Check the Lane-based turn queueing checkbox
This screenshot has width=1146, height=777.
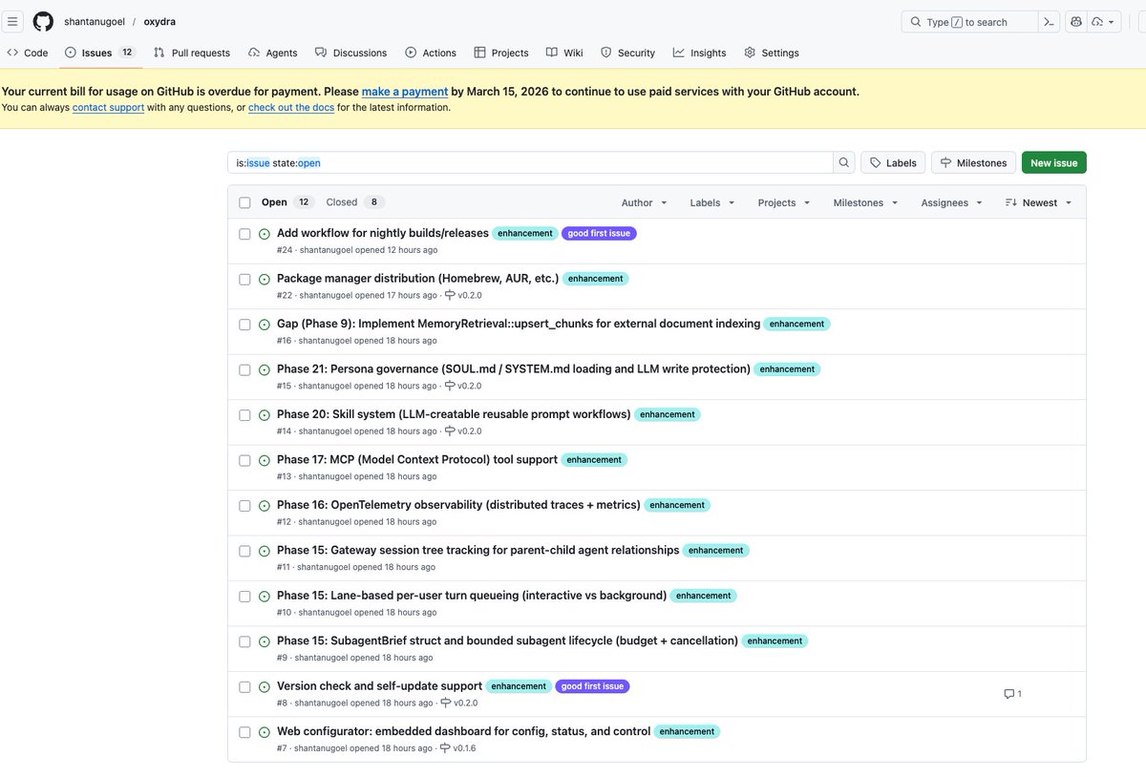[x=244, y=597]
